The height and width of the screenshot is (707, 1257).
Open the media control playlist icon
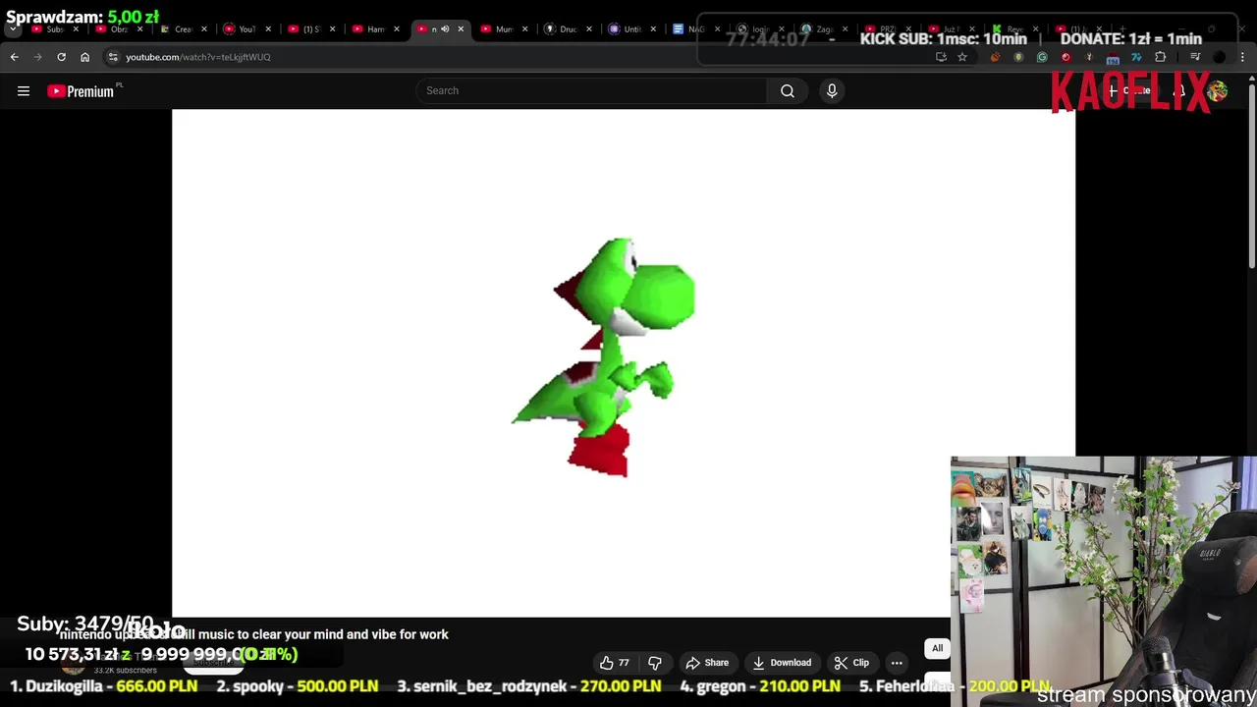pos(1195,57)
